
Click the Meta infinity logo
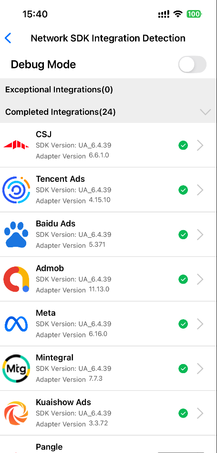[x=16, y=324]
